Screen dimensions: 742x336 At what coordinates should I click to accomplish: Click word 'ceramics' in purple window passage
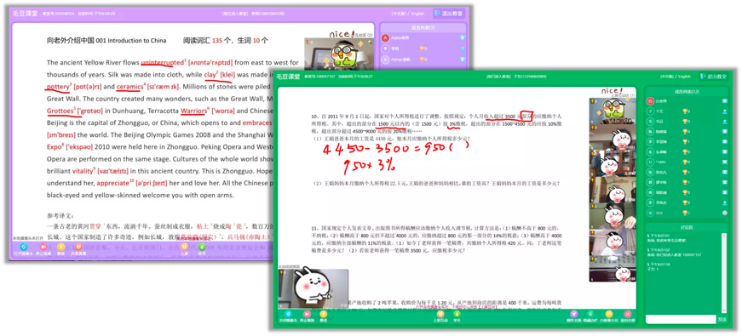tap(129, 87)
